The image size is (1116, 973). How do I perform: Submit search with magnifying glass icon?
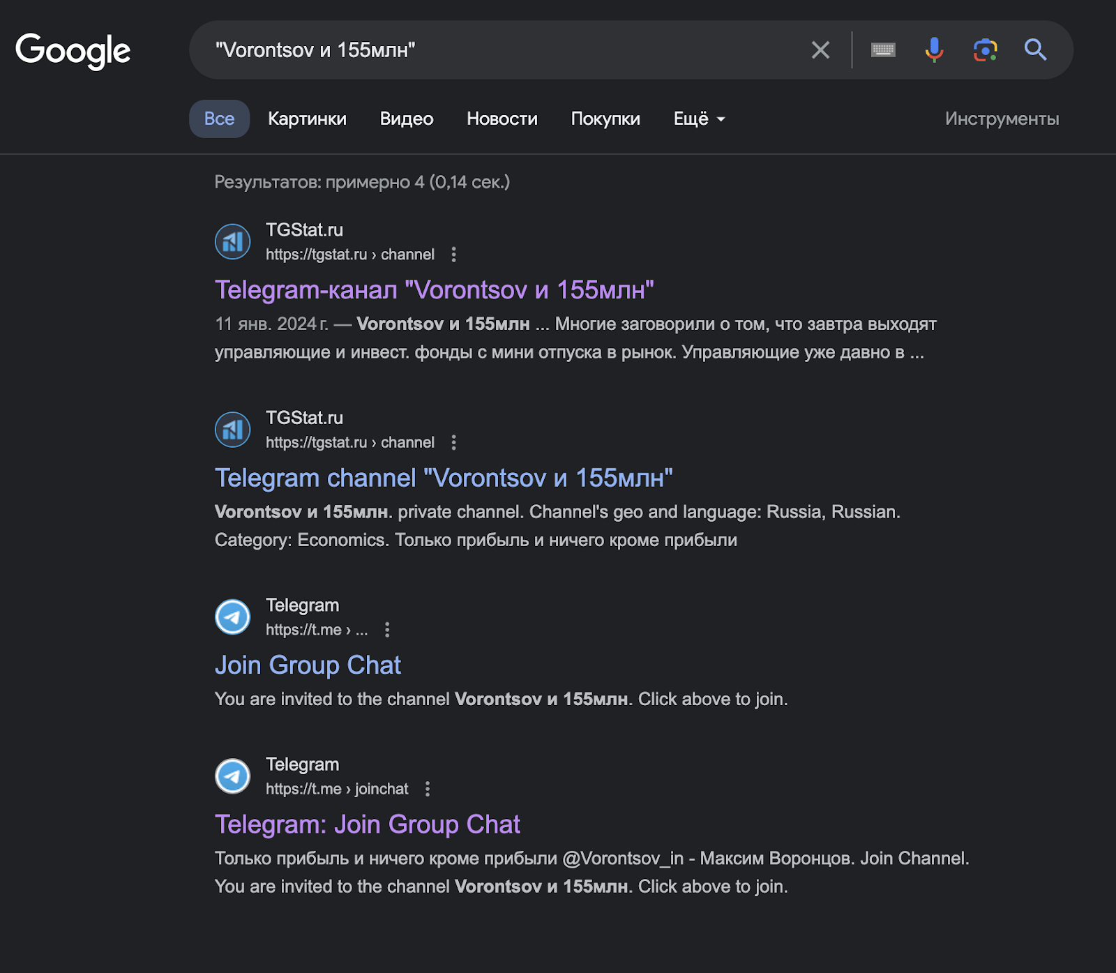click(x=1035, y=50)
